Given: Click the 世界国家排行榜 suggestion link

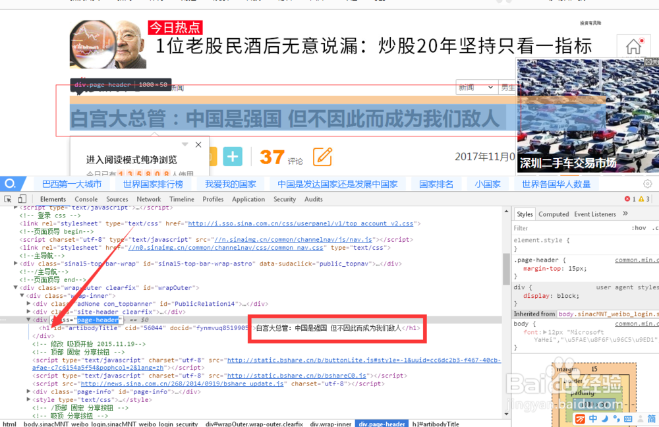Looking at the screenshot, I should point(153,184).
